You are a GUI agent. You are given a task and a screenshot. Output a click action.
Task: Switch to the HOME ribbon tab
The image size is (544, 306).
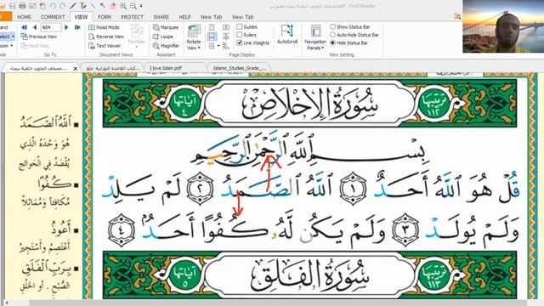25,17
